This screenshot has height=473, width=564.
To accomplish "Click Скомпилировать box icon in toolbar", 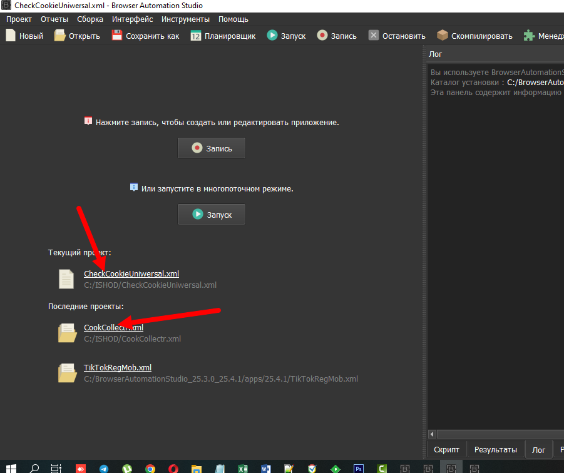I will pos(443,36).
